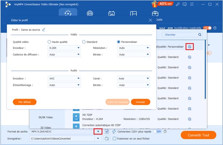The image size is (223, 145).
Task: Select 5K/8K Video category
Action: pos(46,117)
